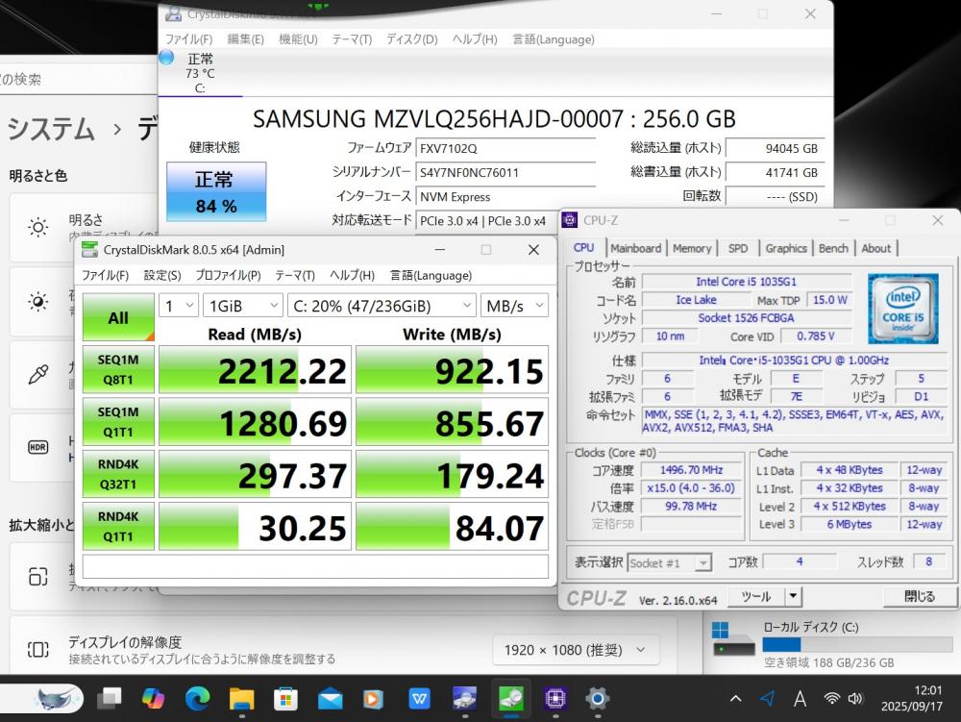Viewport: 961px width, 722px height.
Task: Click the scale icon in Settings
Action: coord(38,576)
